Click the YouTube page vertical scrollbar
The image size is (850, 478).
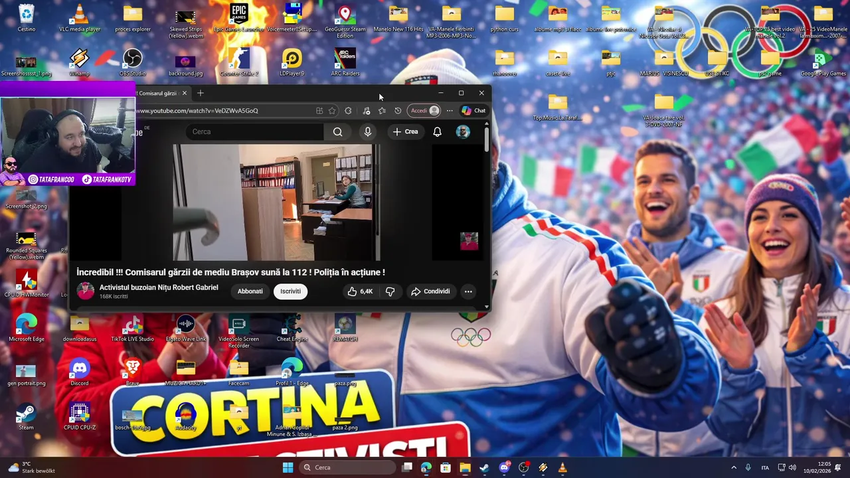[487, 139]
